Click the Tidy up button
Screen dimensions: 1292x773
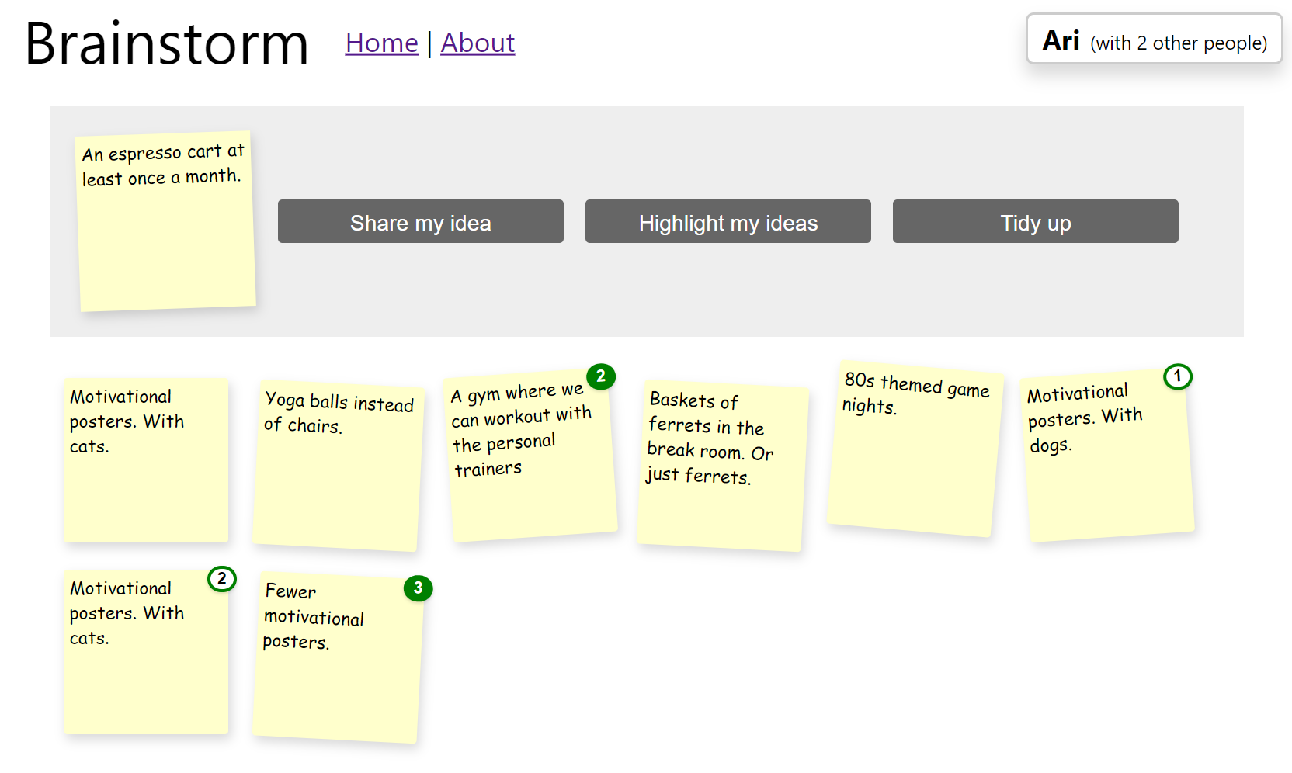(1036, 222)
